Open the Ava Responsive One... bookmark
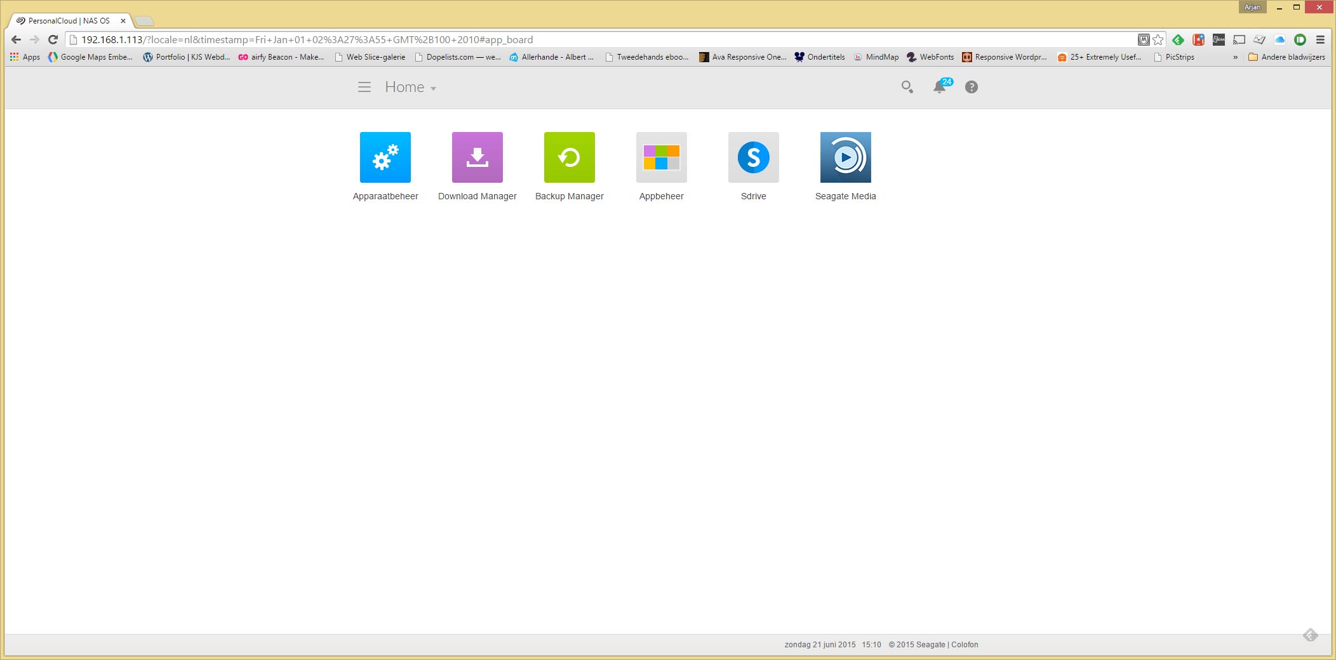This screenshot has width=1336, height=660. 742,57
